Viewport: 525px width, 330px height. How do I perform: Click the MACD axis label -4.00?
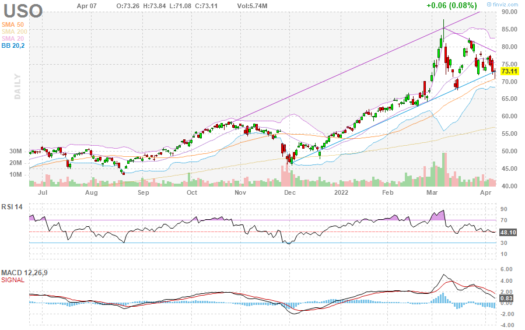[507, 325]
